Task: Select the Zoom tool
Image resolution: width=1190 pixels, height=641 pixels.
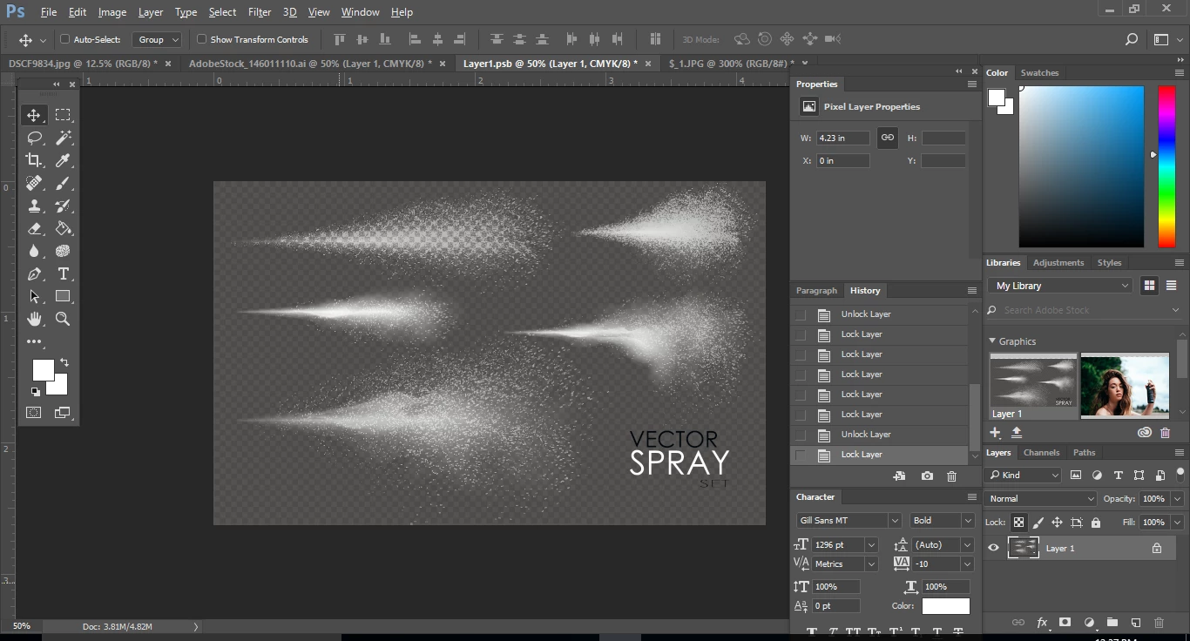Action: (x=63, y=319)
